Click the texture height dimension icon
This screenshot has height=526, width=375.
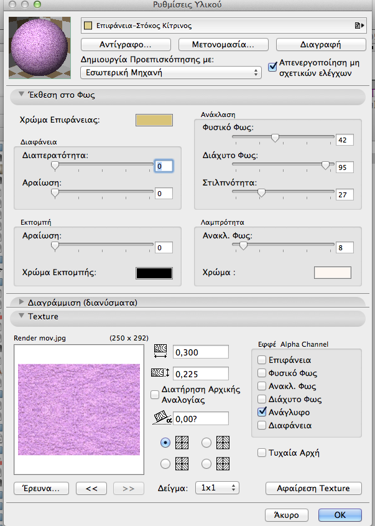(160, 373)
